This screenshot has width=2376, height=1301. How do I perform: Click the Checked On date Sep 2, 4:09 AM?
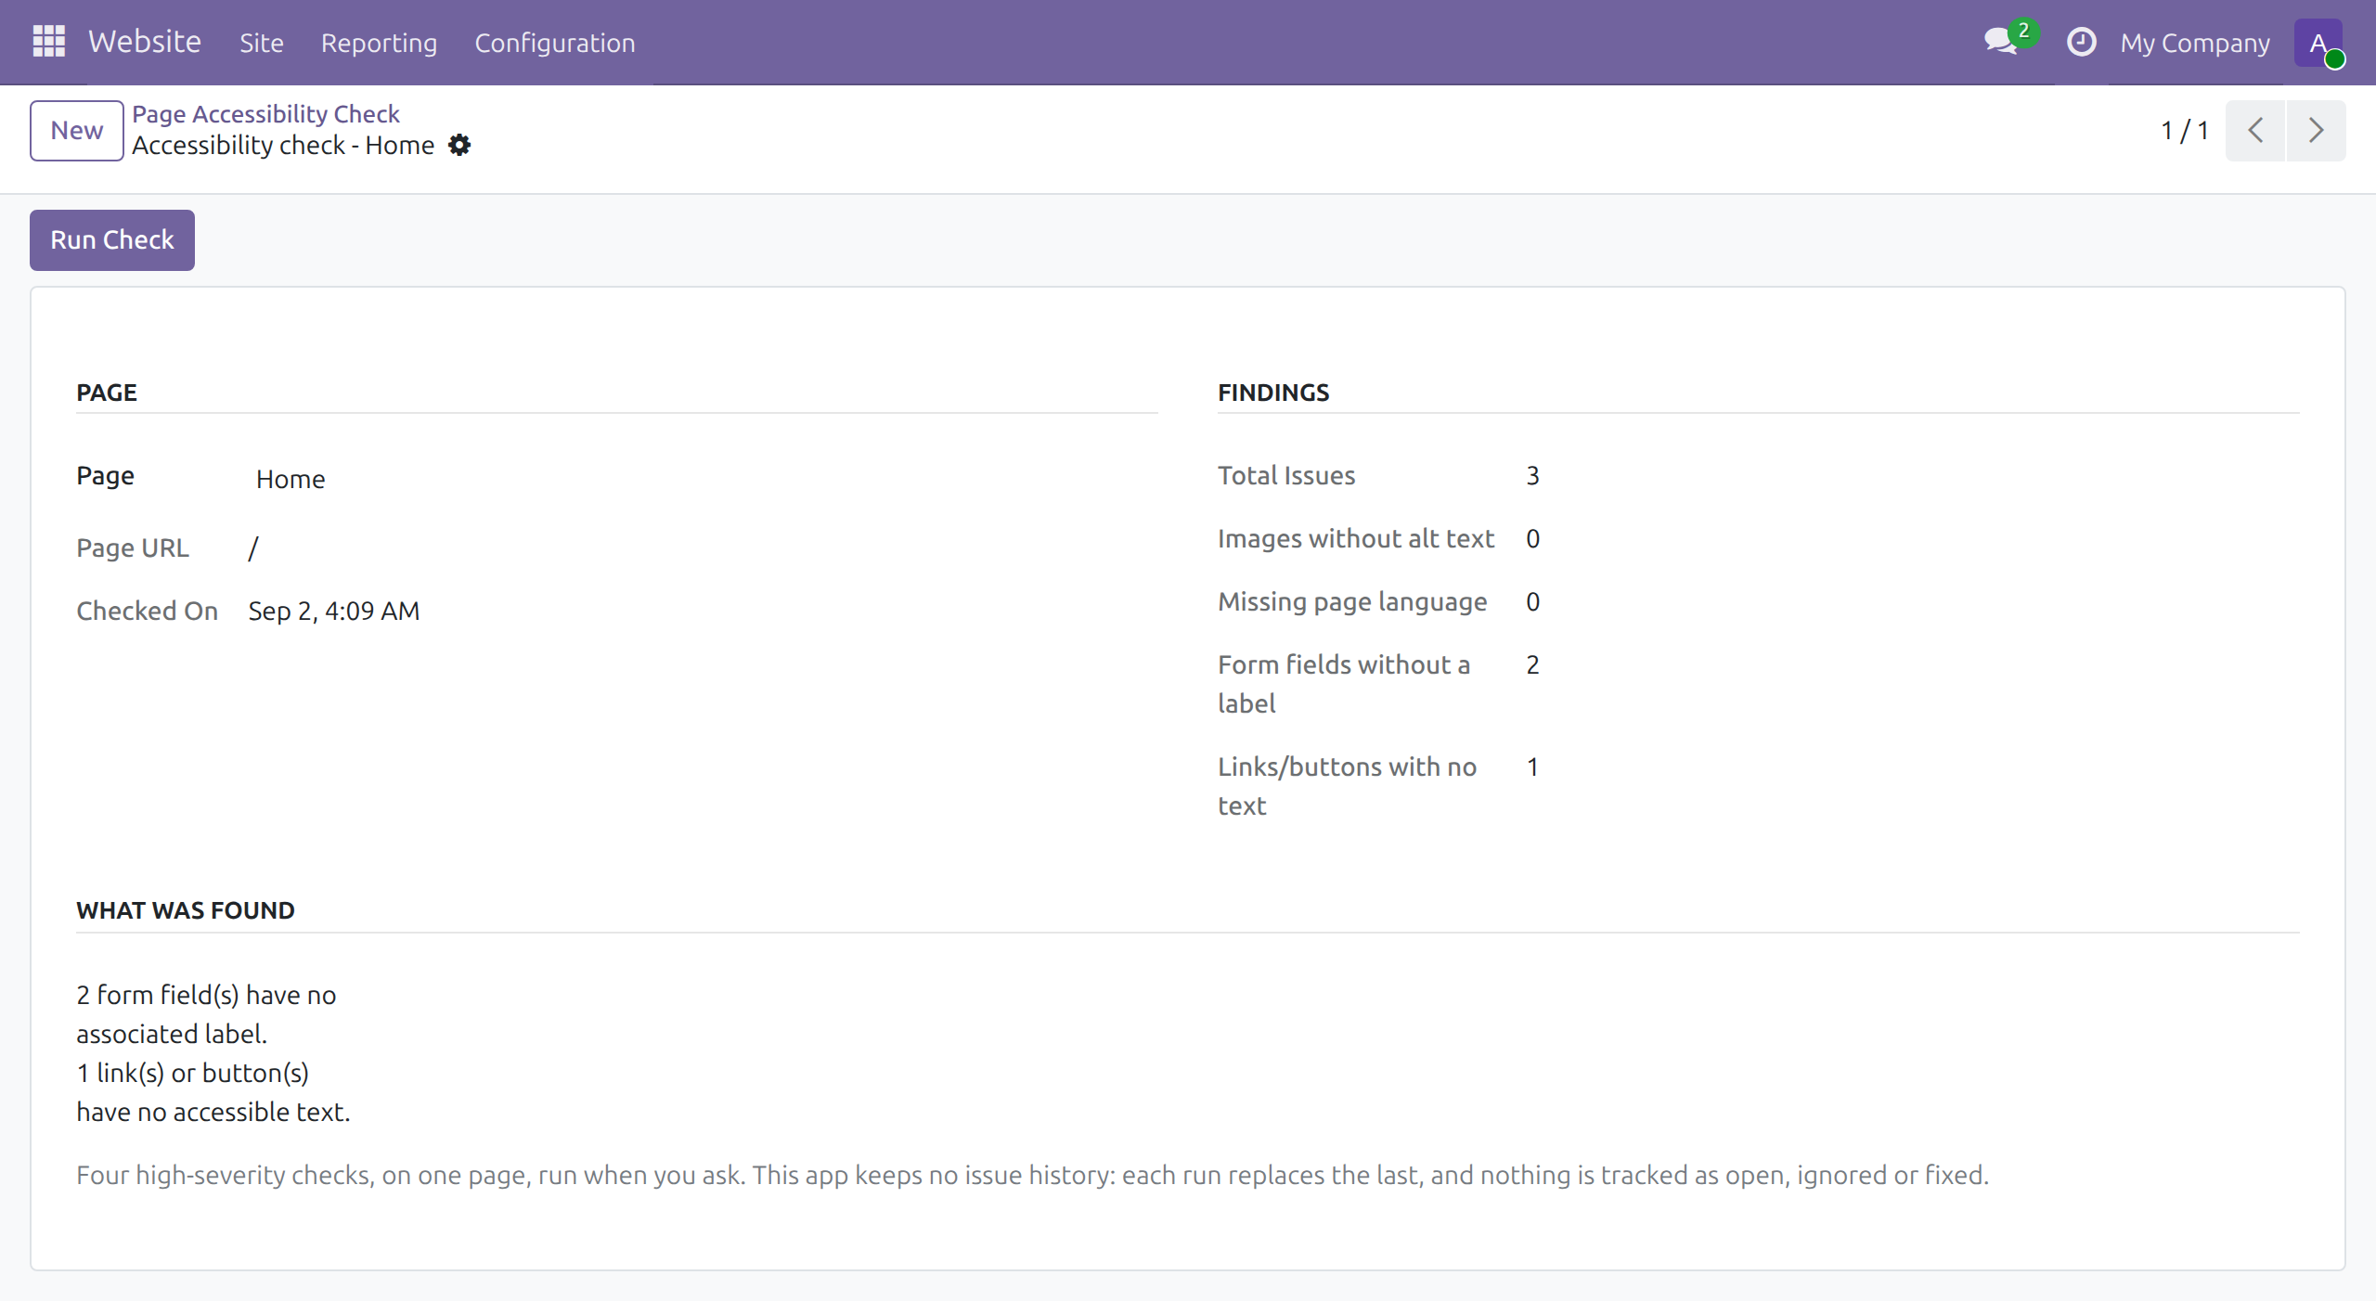334,611
